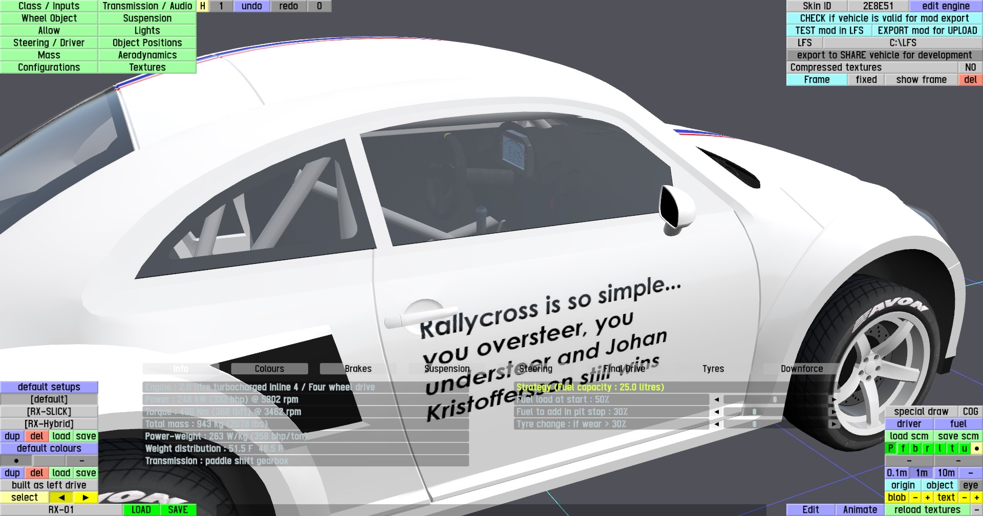Open the Textures menu
This screenshot has width=983, height=516.
[147, 68]
